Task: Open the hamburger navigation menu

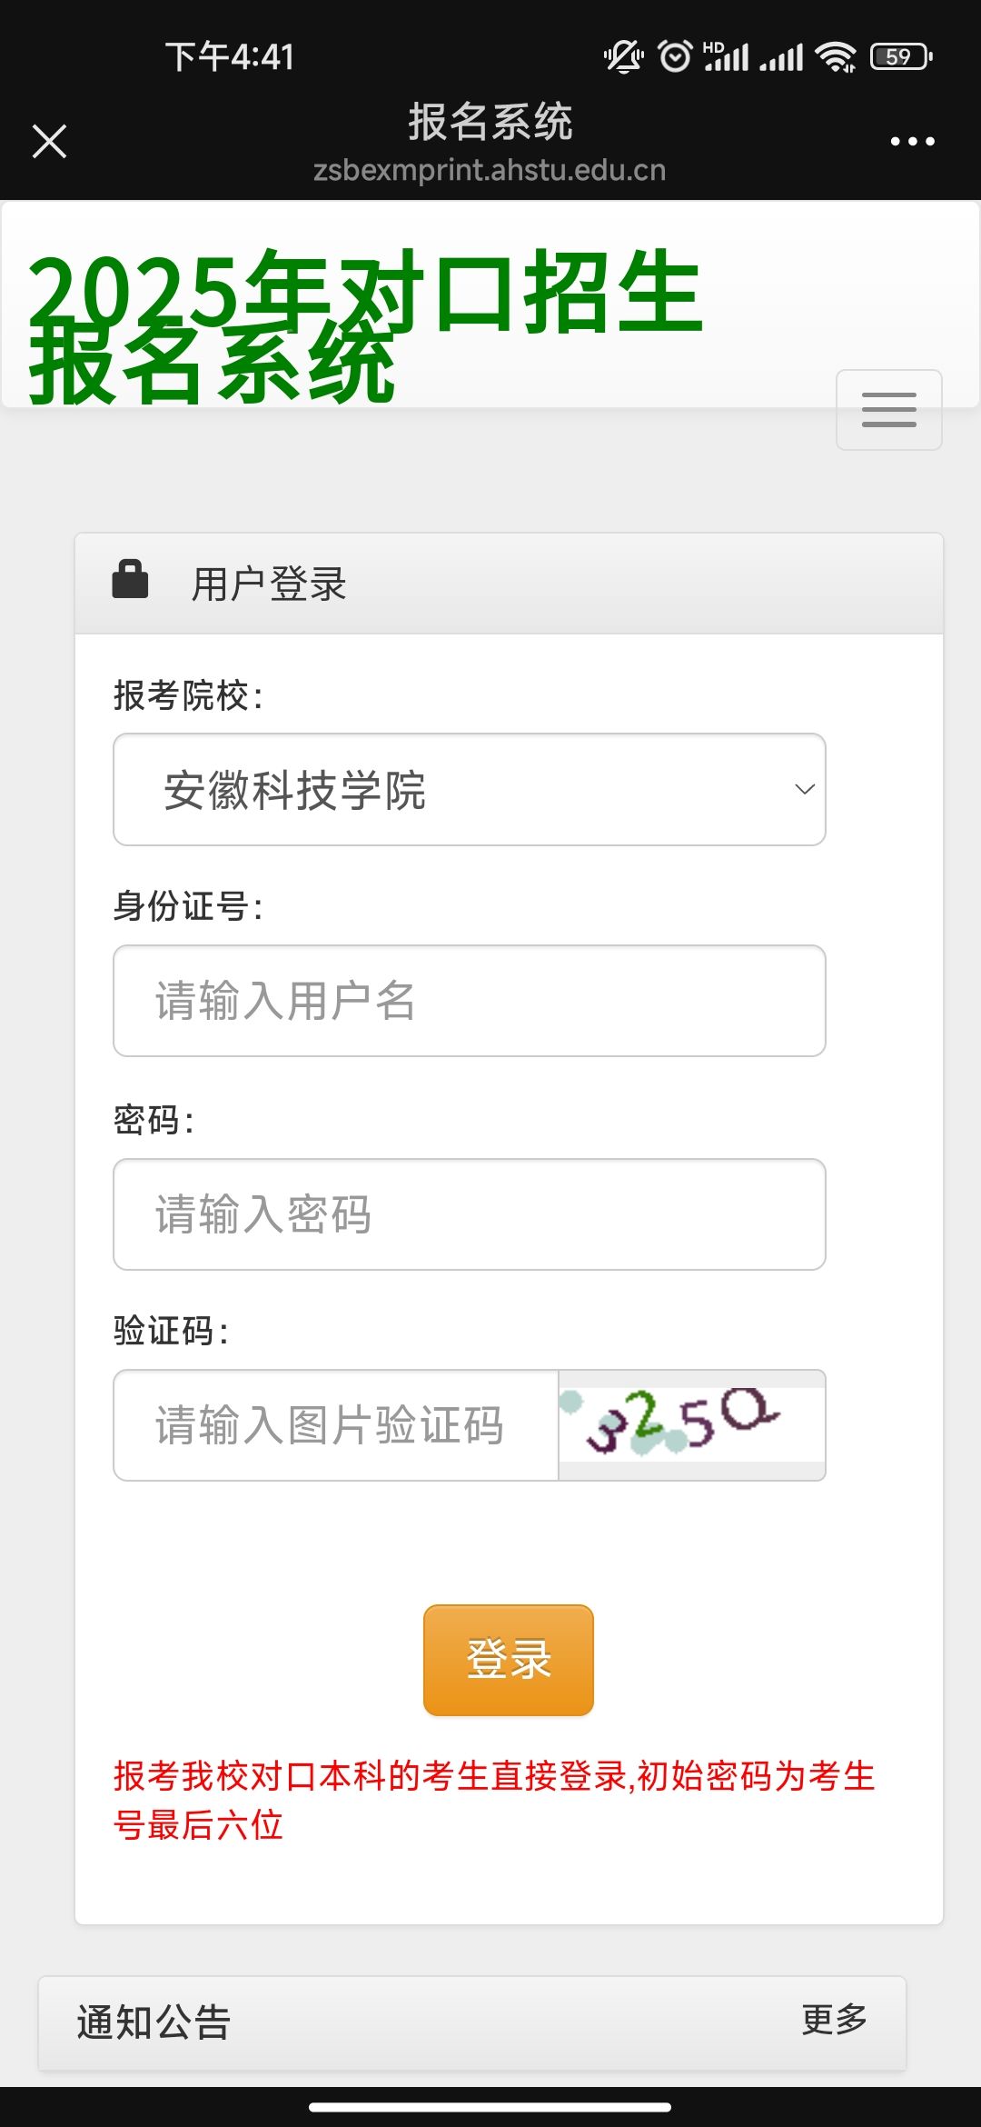Action: pos(888,410)
